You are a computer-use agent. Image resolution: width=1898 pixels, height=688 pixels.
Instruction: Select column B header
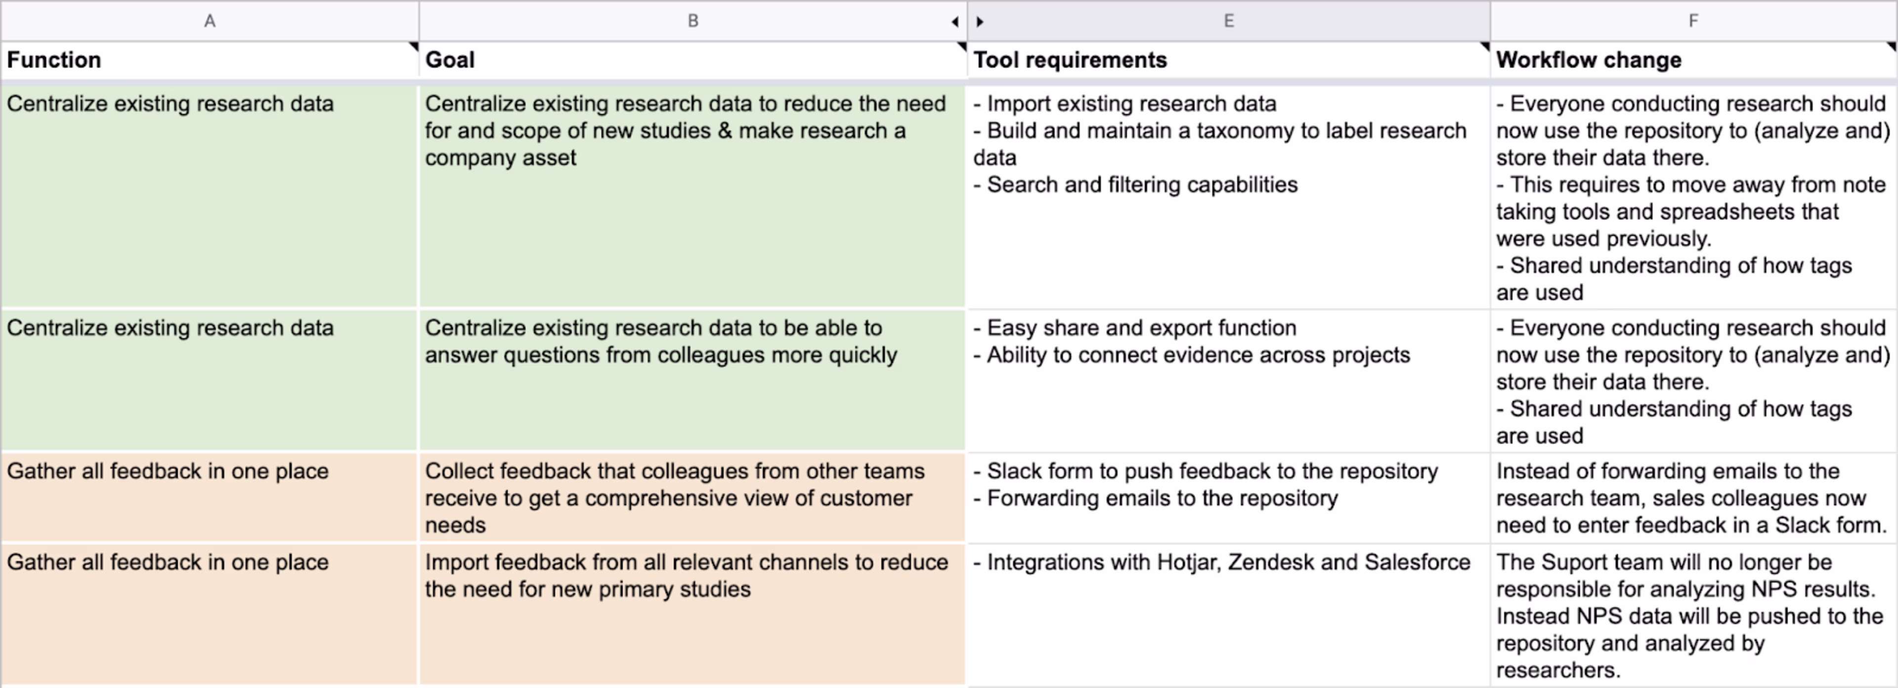[x=692, y=20]
